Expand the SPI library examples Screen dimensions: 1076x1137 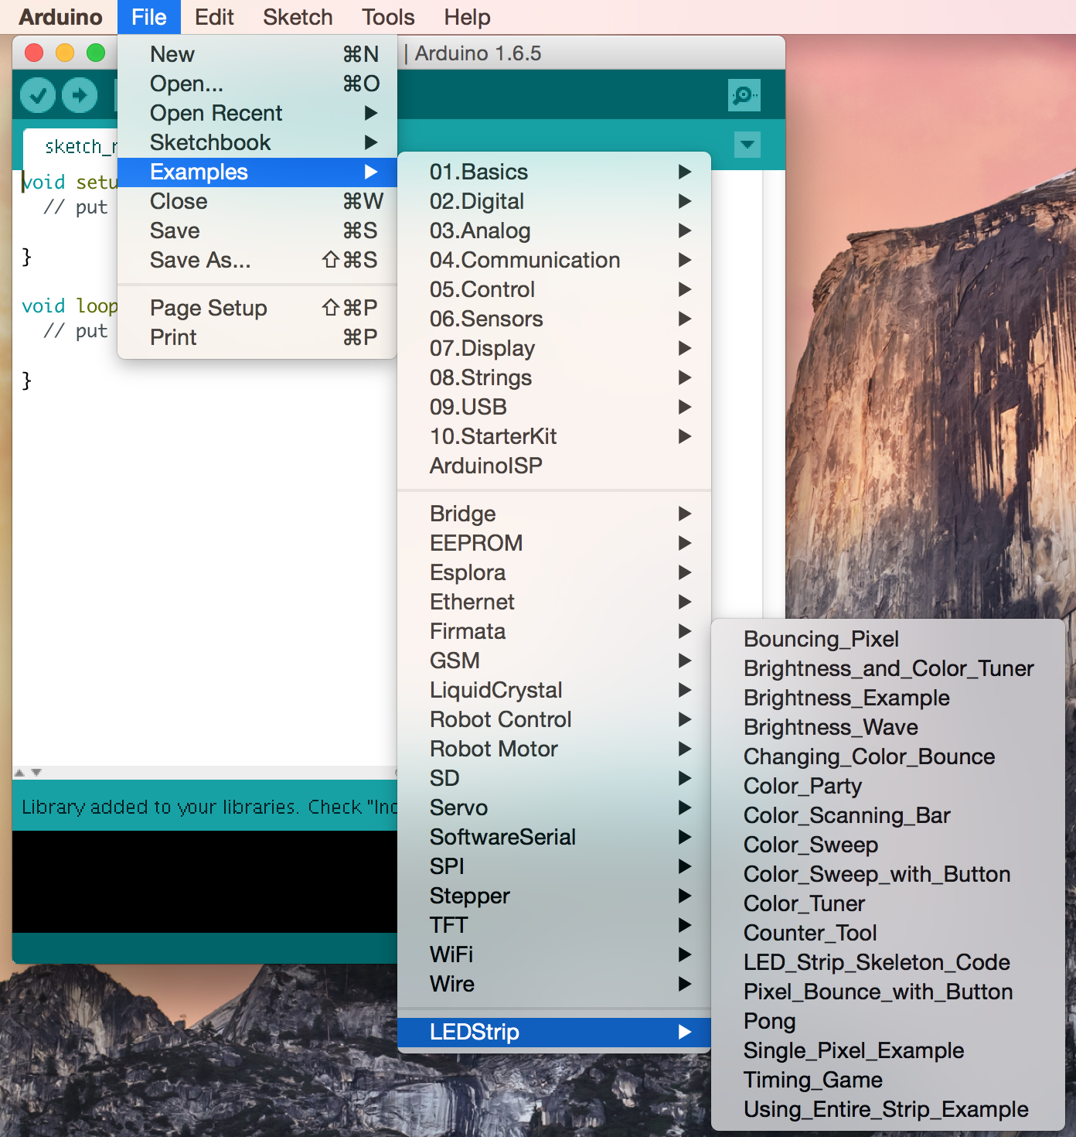point(554,866)
